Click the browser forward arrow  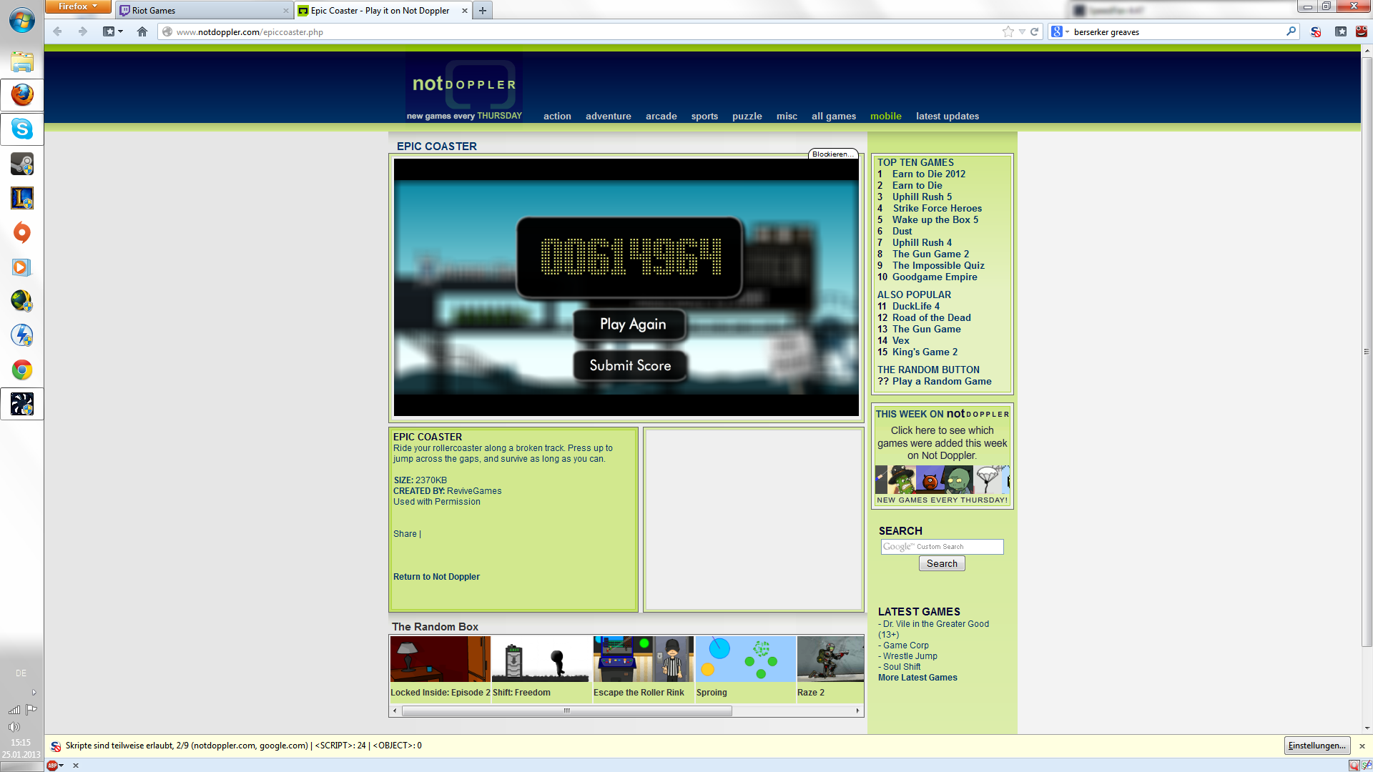click(82, 31)
